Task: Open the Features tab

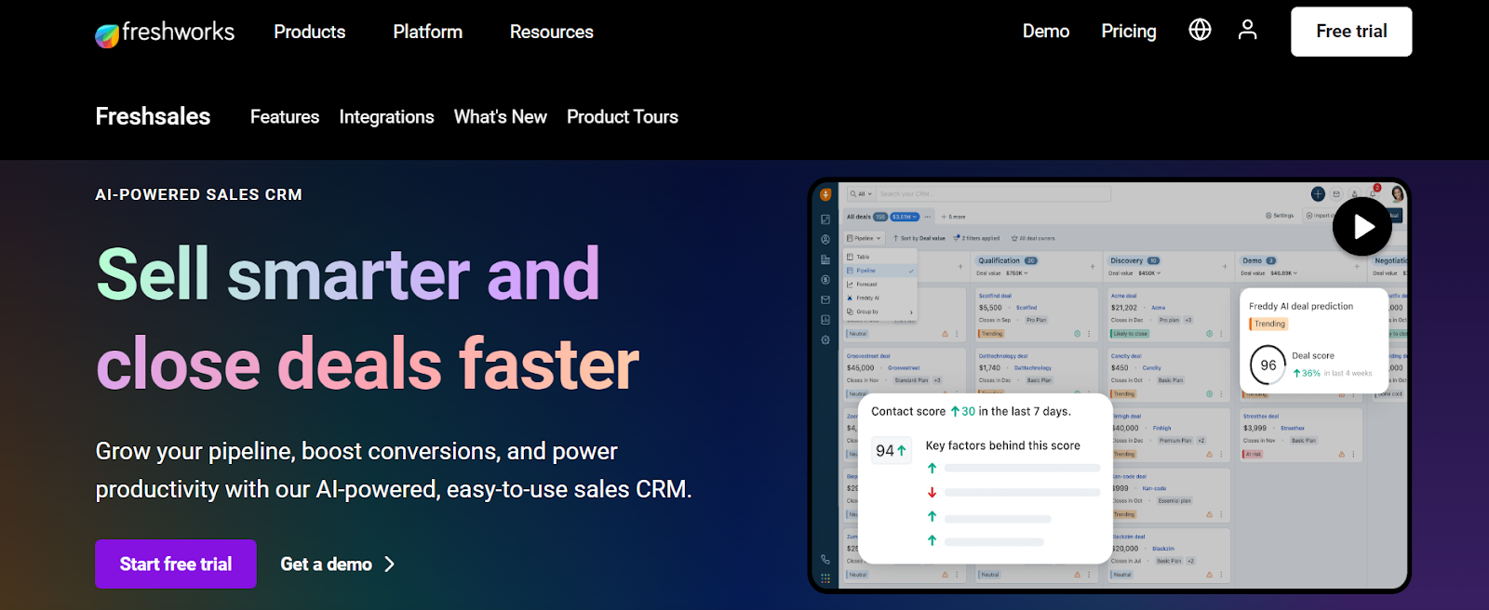Action: pos(285,117)
